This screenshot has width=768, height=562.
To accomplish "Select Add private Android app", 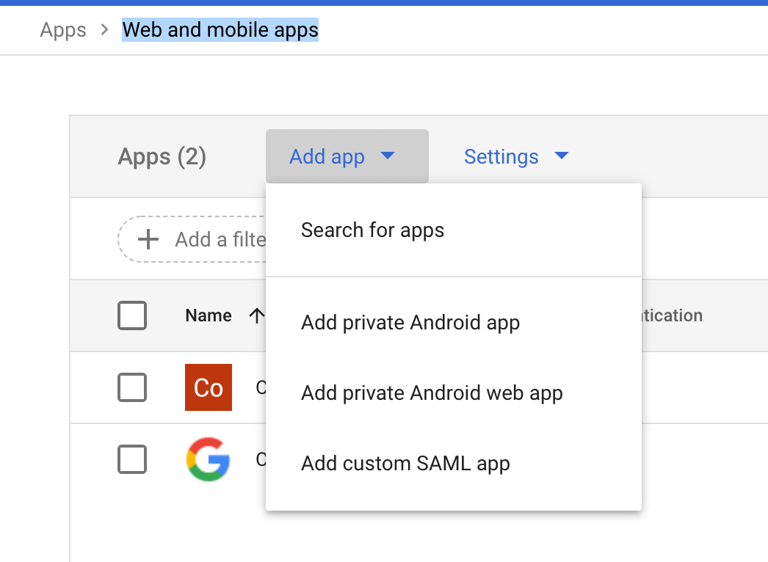I will pyautogui.click(x=410, y=322).
